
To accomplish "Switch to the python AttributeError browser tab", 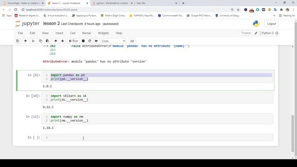I will point(112,3).
